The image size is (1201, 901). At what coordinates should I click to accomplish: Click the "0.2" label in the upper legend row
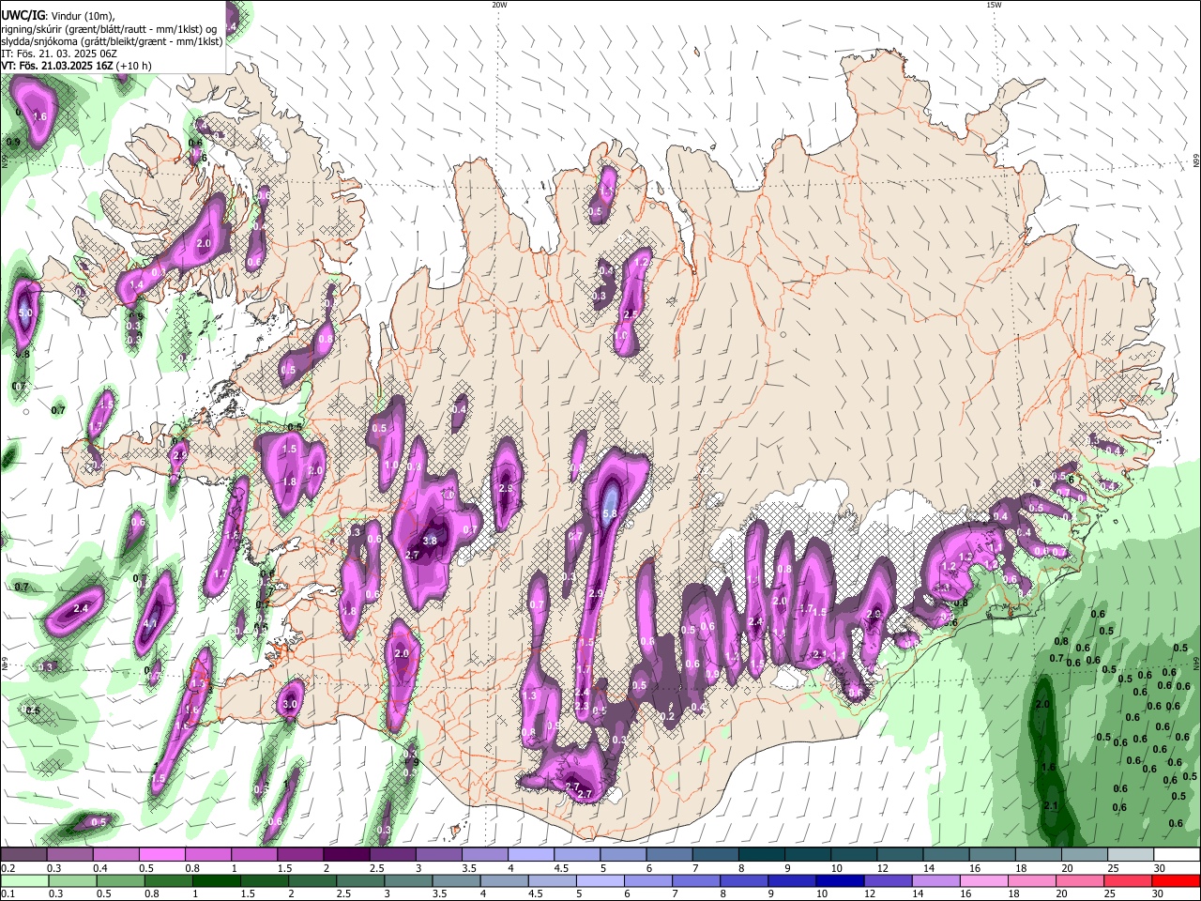[x=8, y=869]
